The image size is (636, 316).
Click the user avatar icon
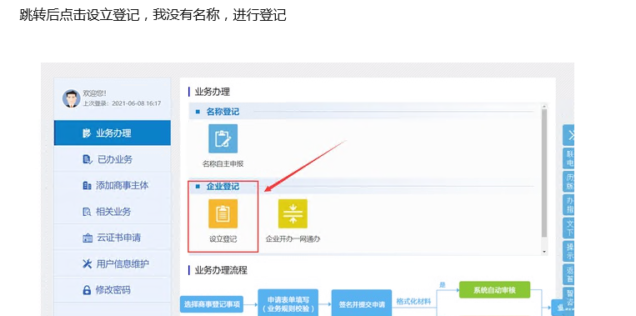[72, 98]
